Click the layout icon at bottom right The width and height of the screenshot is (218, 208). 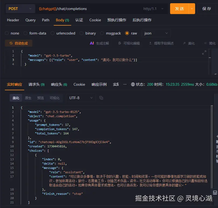[215, 193]
